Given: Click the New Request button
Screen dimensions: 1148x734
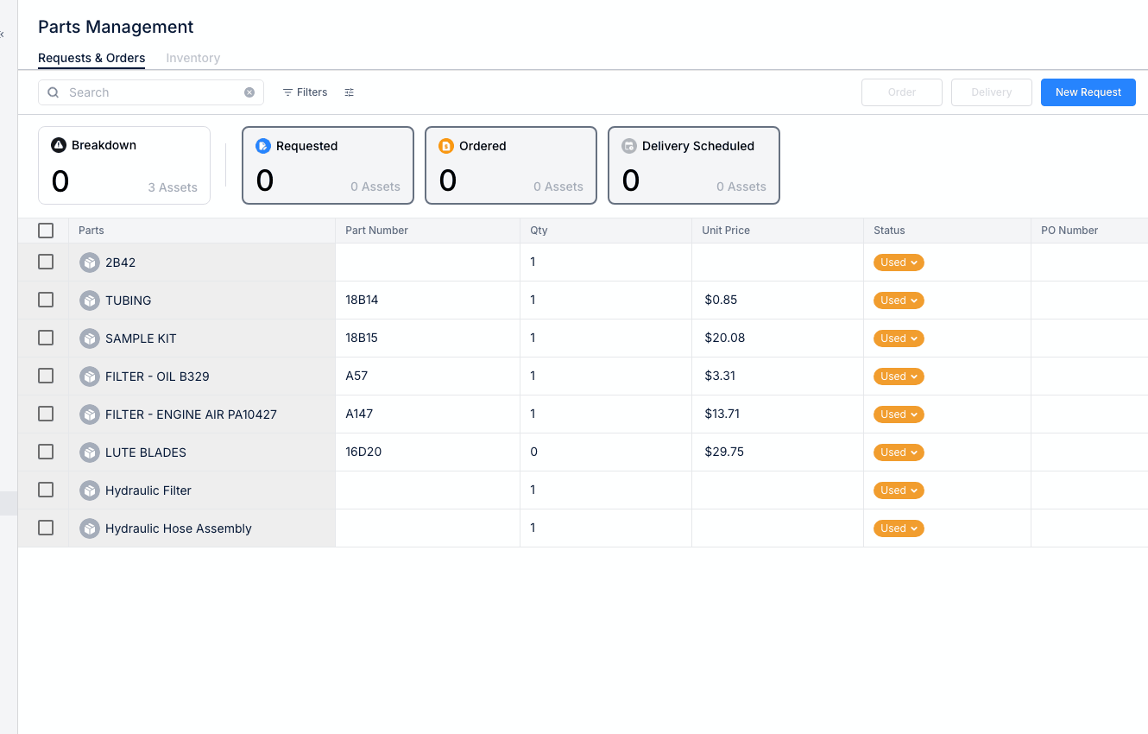Looking at the screenshot, I should pos(1088,92).
